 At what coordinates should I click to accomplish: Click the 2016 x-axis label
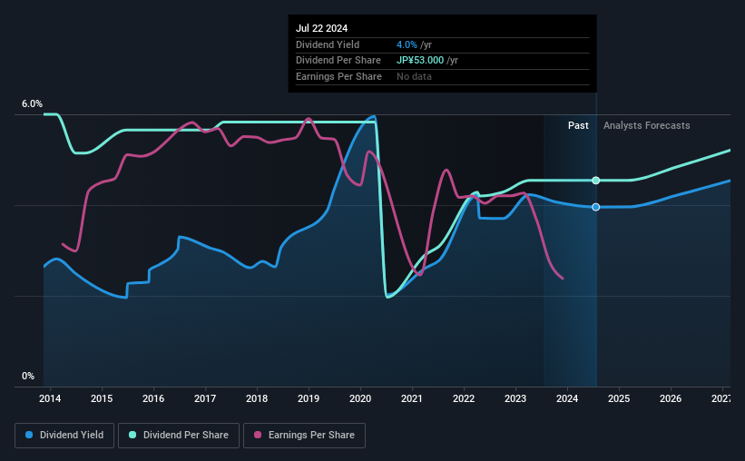pyautogui.click(x=153, y=398)
